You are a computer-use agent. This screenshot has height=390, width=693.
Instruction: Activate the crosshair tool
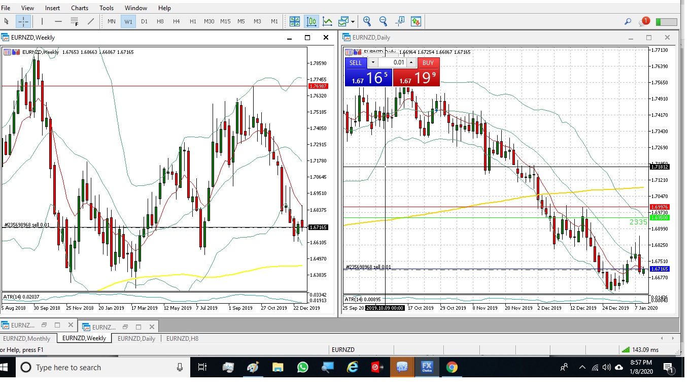[23, 21]
